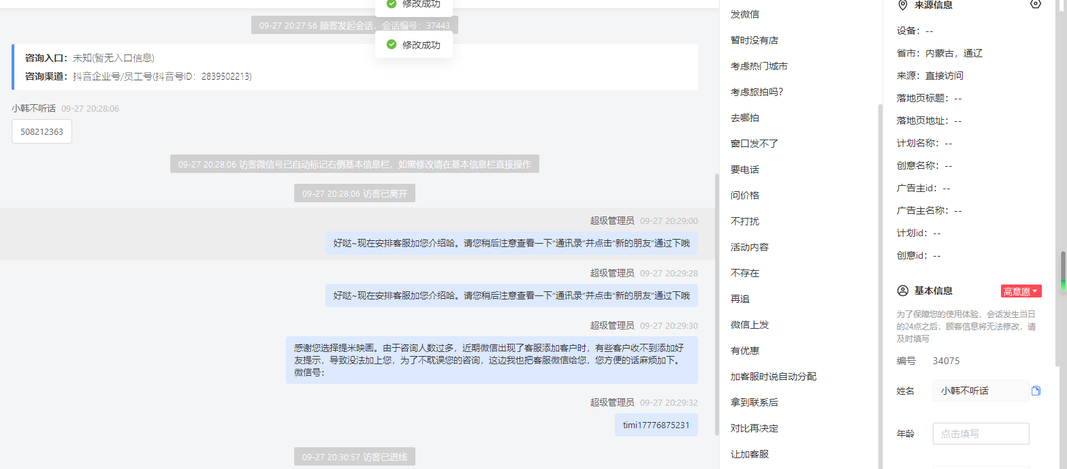The height and width of the screenshot is (469, 1067).
Task: Select quick reply 再追
Action: [740, 299]
